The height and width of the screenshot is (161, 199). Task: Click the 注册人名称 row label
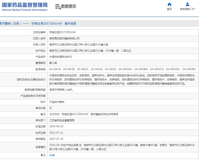(x=39, y=39)
